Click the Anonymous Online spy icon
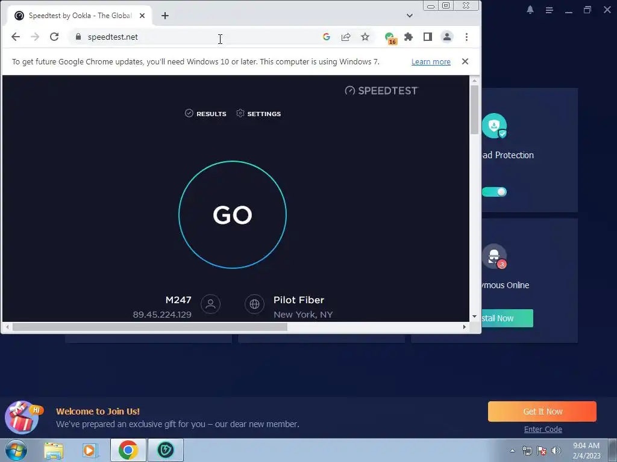Screen dimensions: 617x462 [494, 256]
